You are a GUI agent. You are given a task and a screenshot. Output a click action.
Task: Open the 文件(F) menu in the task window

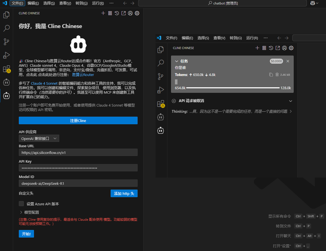pos(171,38)
